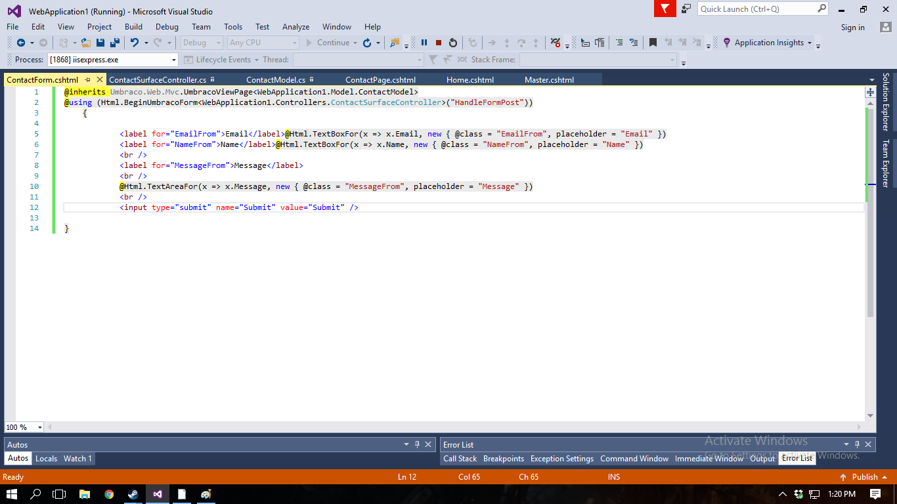Click the Save All toolbar icon
Viewport: 897px width, 504px height.
coord(115,43)
